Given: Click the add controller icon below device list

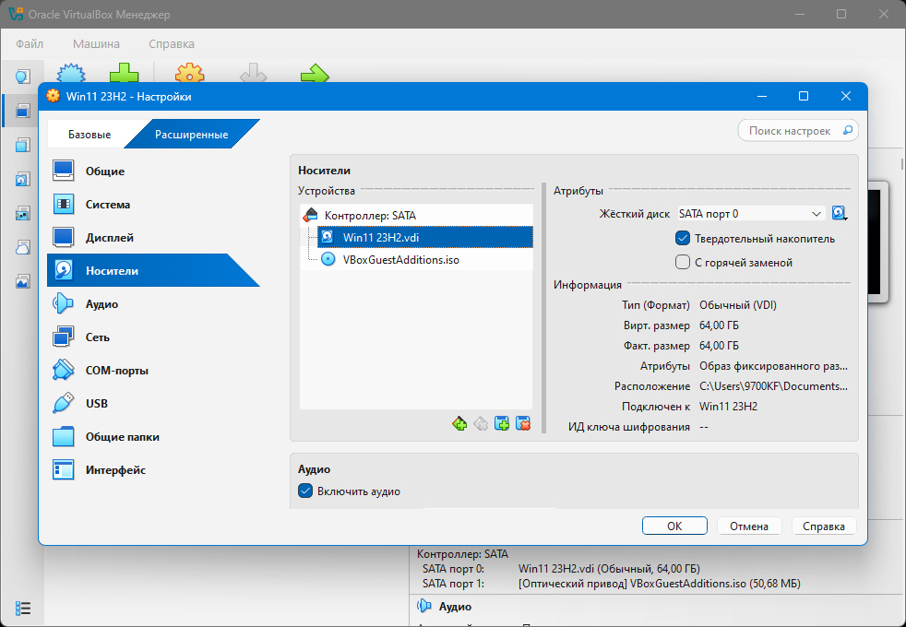Looking at the screenshot, I should click(x=459, y=424).
